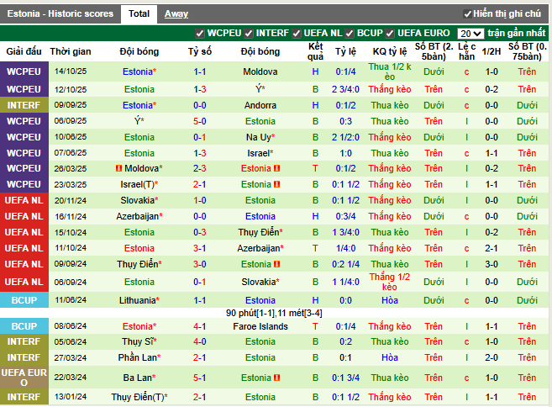This screenshot has width=552, height=407.
Task: Open the 20 recent matches dropdown
Action: pyautogui.click(x=471, y=34)
